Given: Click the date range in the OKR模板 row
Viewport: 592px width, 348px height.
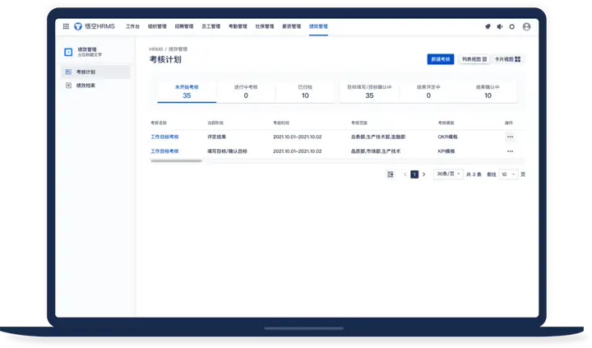Looking at the screenshot, I should click(298, 137).
